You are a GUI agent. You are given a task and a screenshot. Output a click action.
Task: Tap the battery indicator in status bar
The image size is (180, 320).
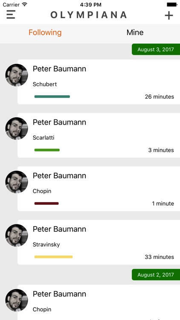(172, 5)
